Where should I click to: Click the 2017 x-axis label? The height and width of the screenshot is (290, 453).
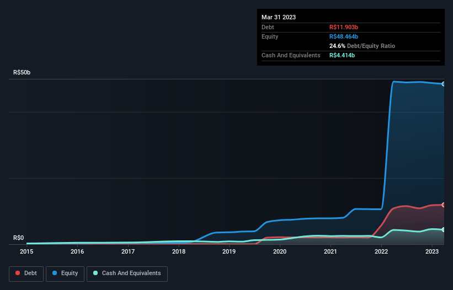tap(128, 251)
